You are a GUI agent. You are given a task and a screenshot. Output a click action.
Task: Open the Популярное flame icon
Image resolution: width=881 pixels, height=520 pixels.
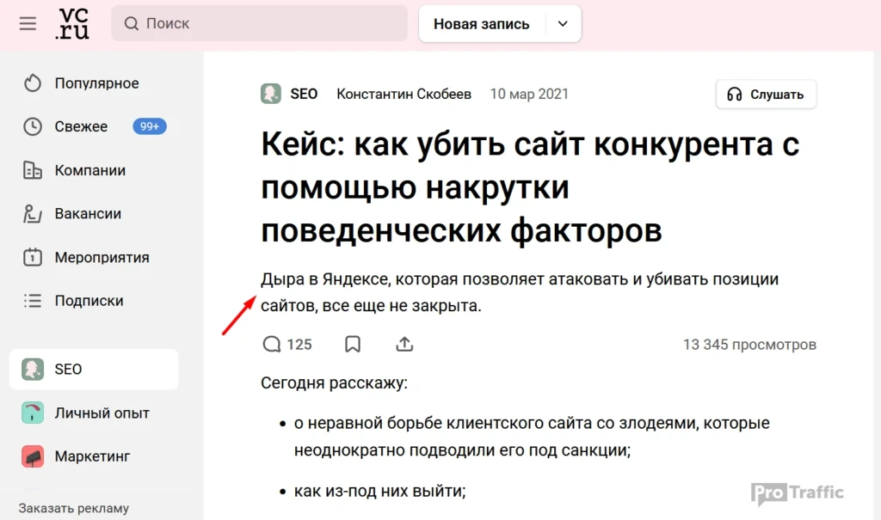click(x=33, y=83)
